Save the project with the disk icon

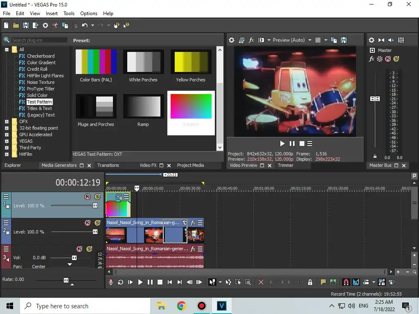tap(26, 25)
